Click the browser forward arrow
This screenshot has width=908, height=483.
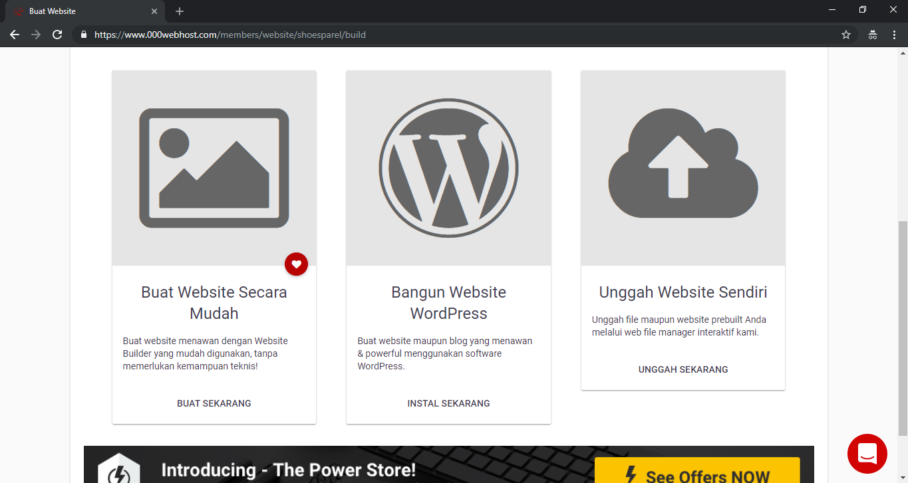pos(36,35)
